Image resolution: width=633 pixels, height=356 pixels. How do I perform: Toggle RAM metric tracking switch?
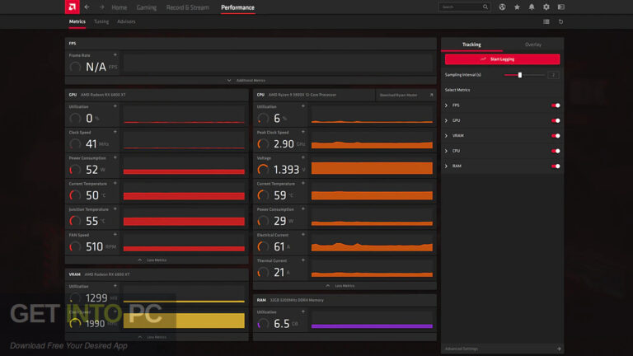pyautogui.click(x=556, y=166)
